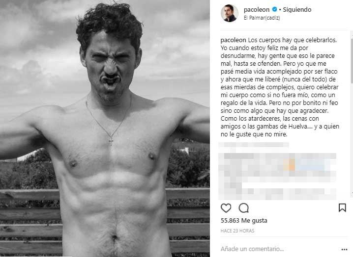Click pacoleon username in the caption

click(x=233, y=40)
